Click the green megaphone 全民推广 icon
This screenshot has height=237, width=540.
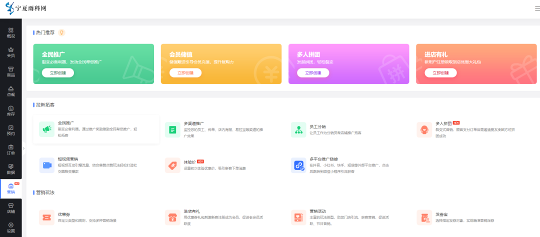[x=47, y=129]
